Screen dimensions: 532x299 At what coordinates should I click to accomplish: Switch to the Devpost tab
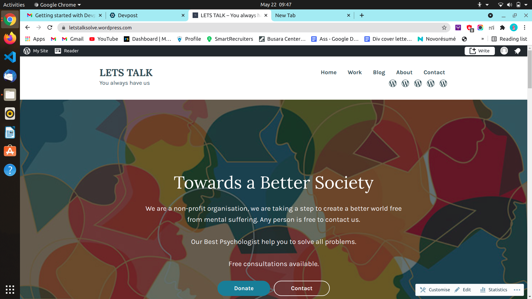[x=147, y=15]
